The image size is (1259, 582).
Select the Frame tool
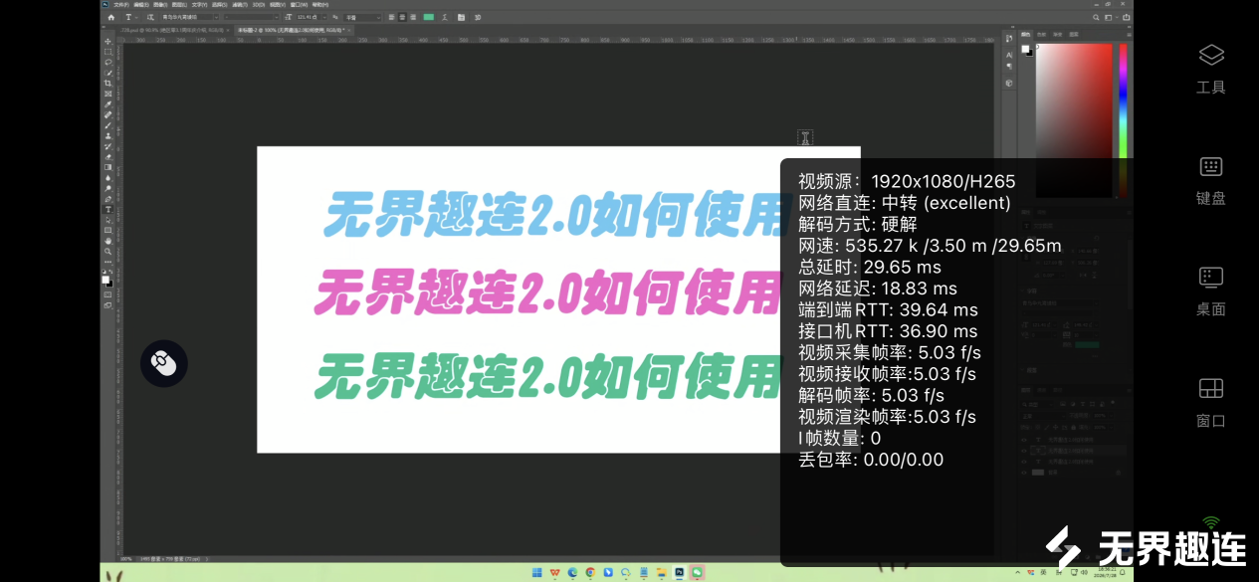[107, 92]
